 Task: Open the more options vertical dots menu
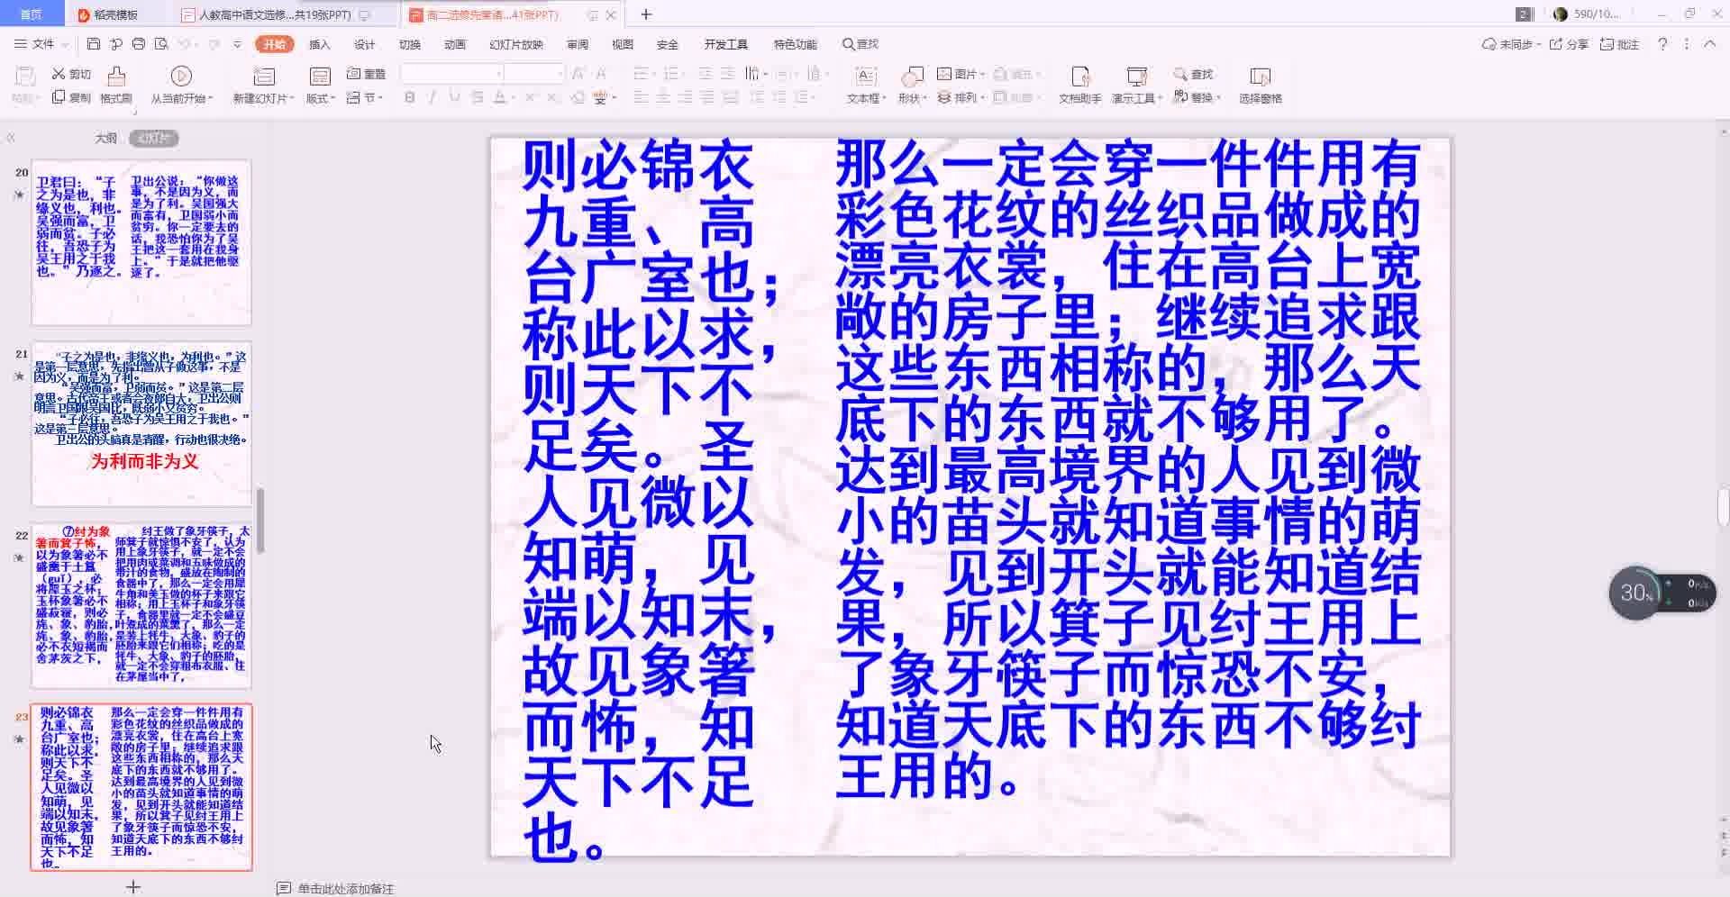click(x=1686, y=44)
